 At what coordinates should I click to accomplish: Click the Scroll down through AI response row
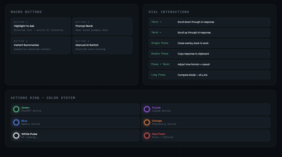pos(209,22)
